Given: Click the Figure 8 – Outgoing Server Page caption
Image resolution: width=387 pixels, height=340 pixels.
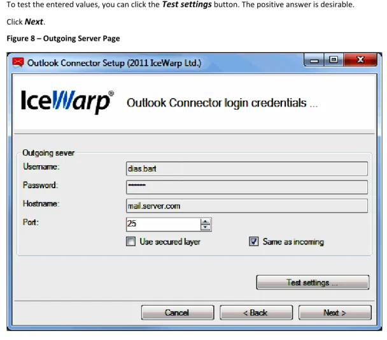Looking at the screenshot, I should [x=63, y=38].
